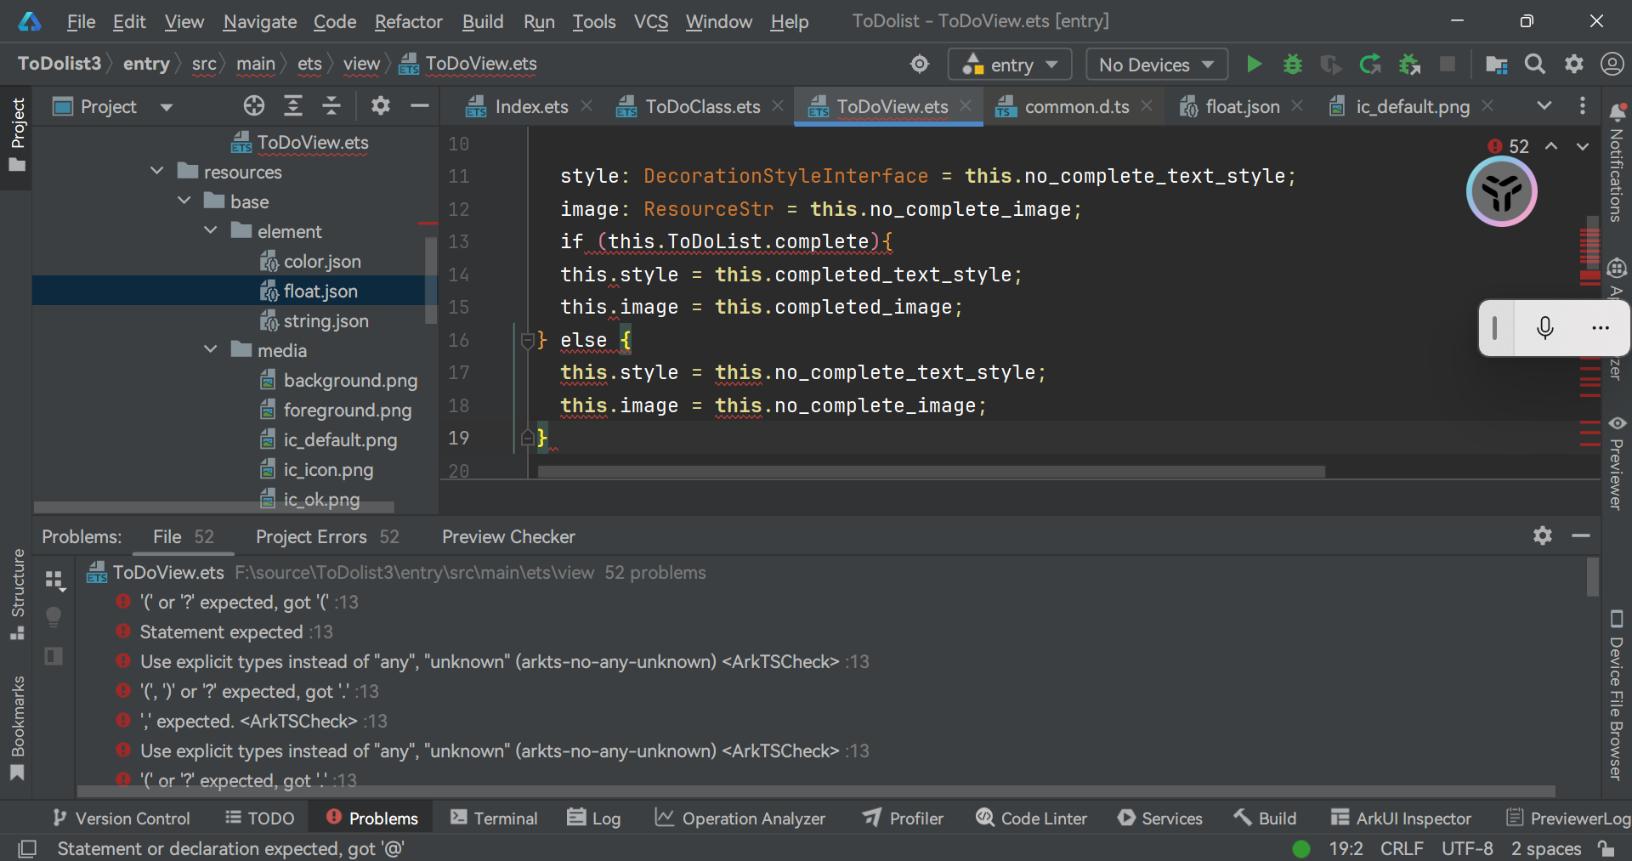Click the error count indicator 52
The width and height of the screenshot is (1632, 861).
point(1509,146)
